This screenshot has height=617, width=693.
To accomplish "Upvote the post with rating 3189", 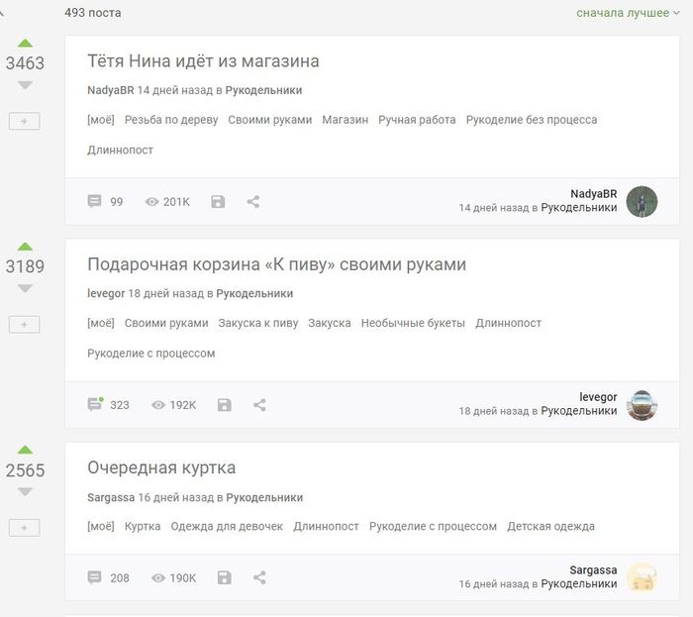I will 25,247.
